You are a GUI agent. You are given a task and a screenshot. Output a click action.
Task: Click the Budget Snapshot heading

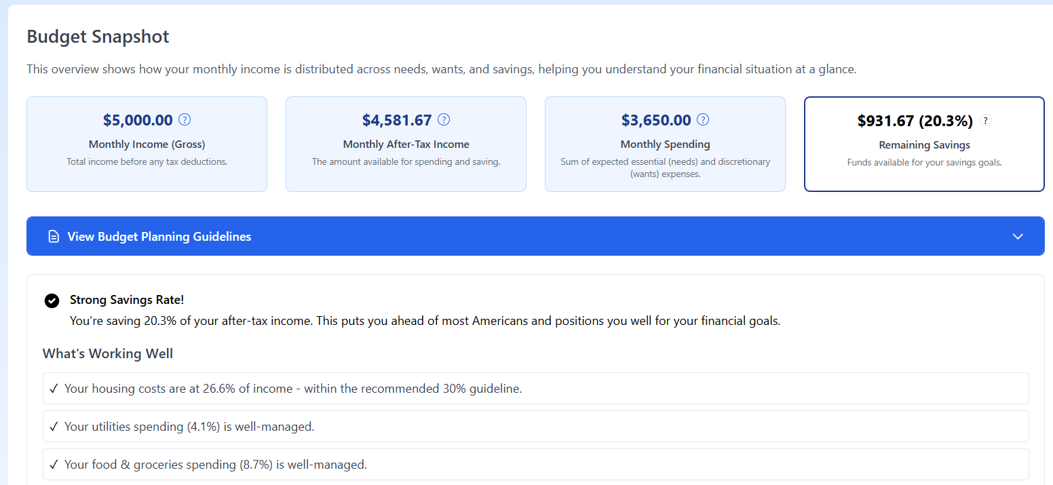[98, 37]
